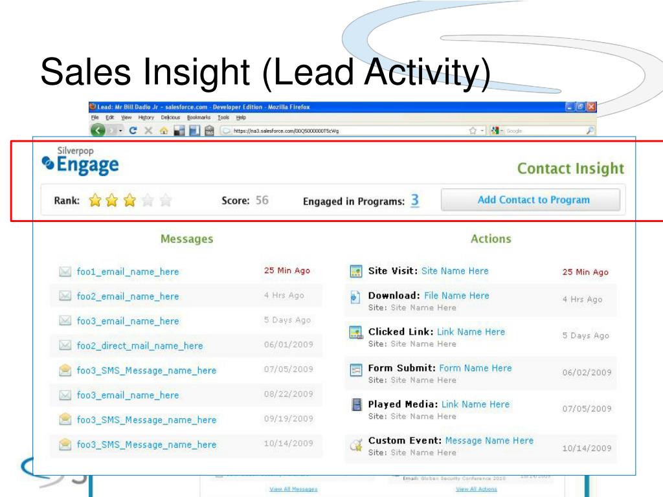Set rank to five stars

point(165,200)
